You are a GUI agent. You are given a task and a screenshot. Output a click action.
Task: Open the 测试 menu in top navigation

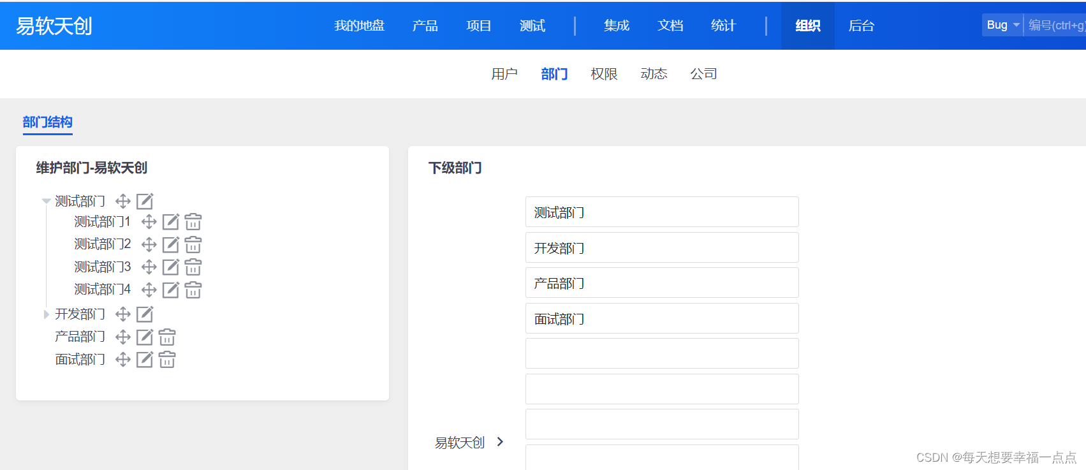click(x=532, y=26)
